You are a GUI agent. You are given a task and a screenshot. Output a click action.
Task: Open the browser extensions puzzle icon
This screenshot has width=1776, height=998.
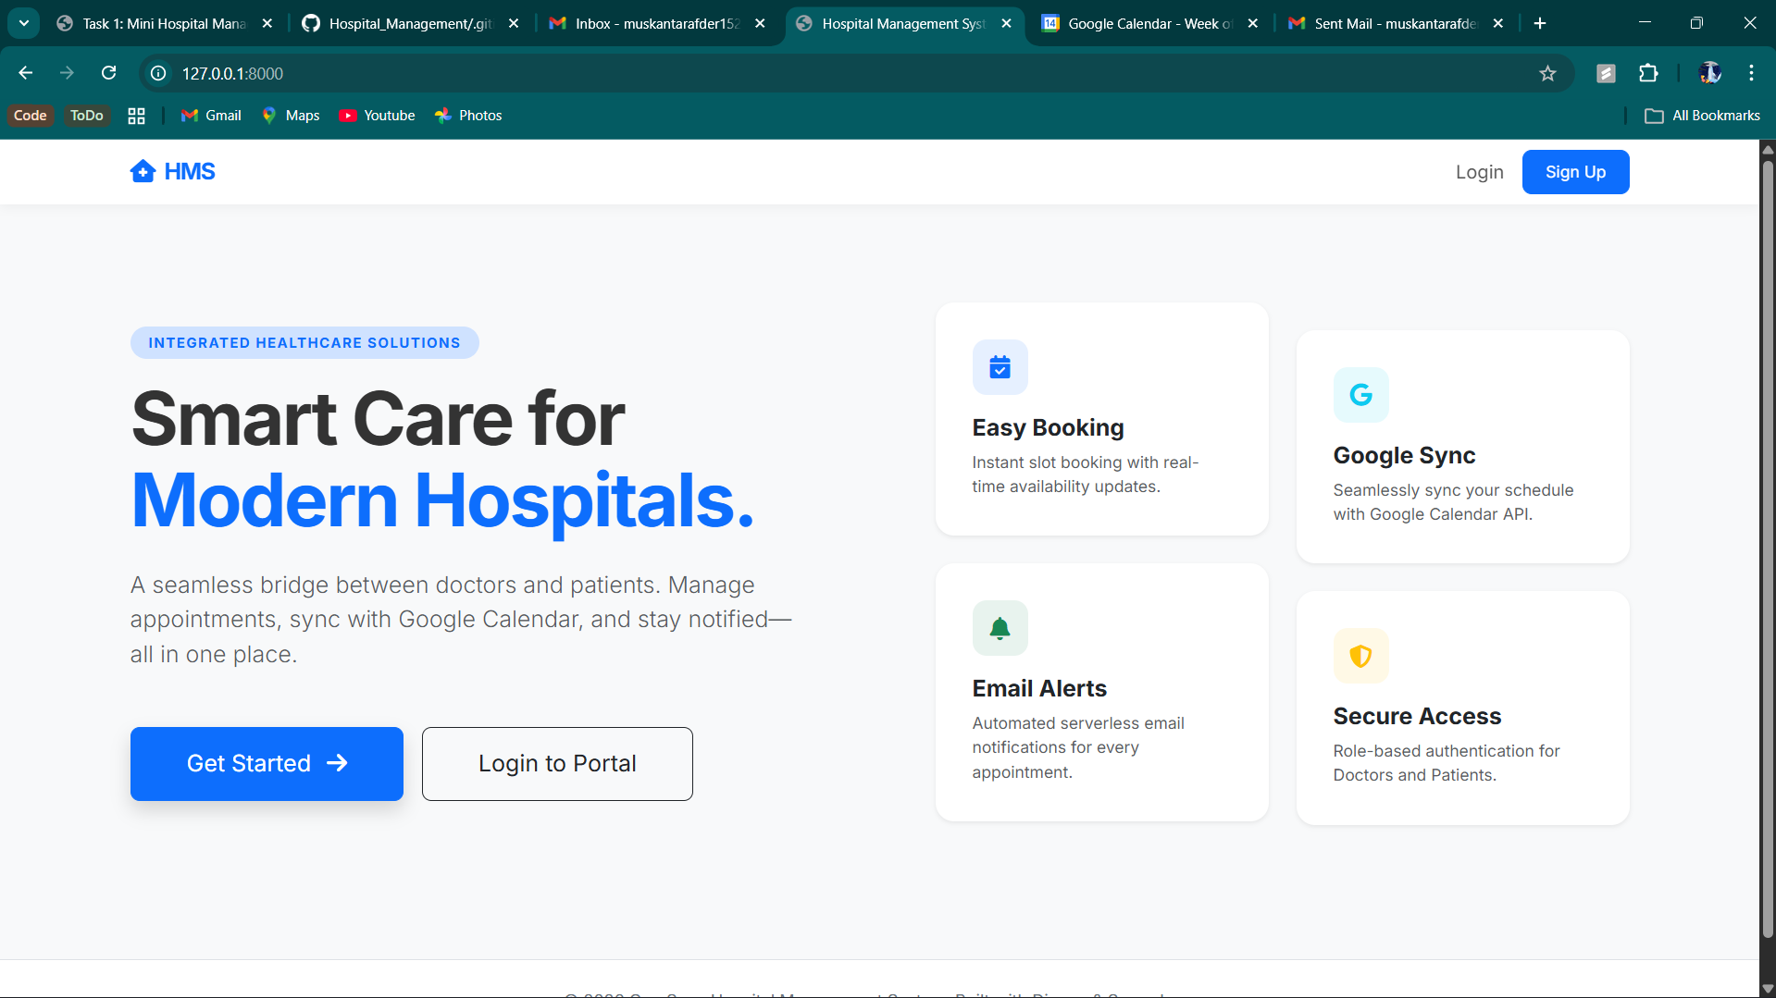[1648, 73]
